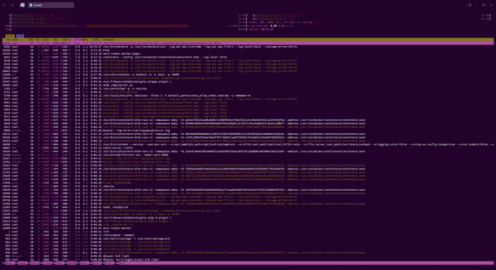Click F10 Quit in the function bar
The image size is (496, 270).
pyautogui.click(x=120, y=263)
